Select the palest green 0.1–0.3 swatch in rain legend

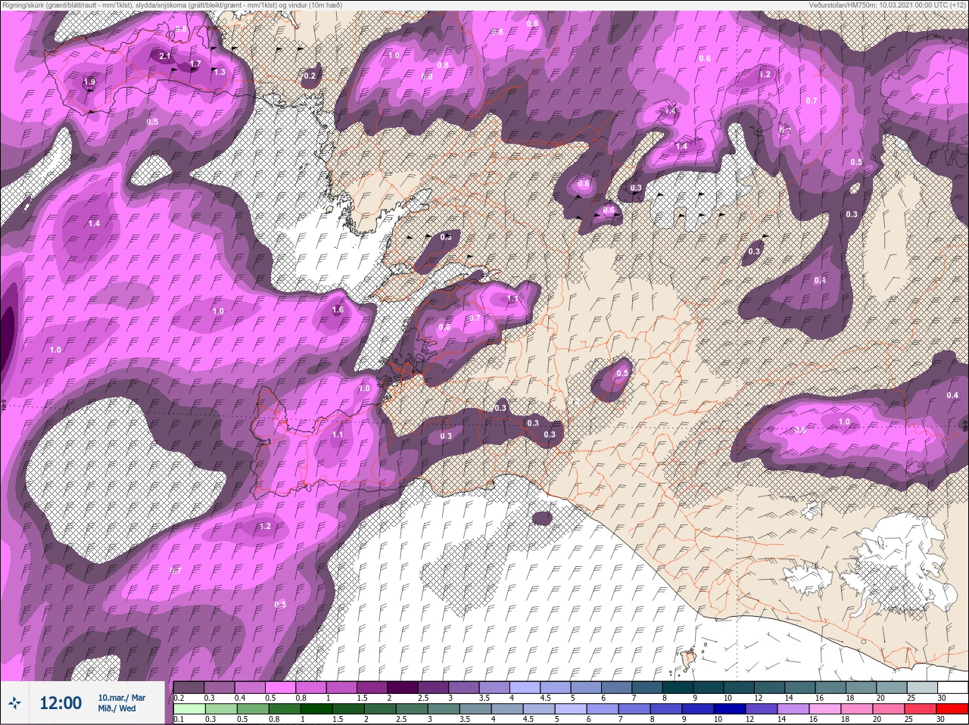(189, 710)
